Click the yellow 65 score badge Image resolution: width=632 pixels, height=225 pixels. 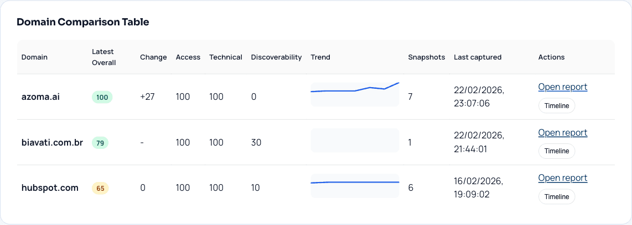pyautogui.click(x=100, y=188)
